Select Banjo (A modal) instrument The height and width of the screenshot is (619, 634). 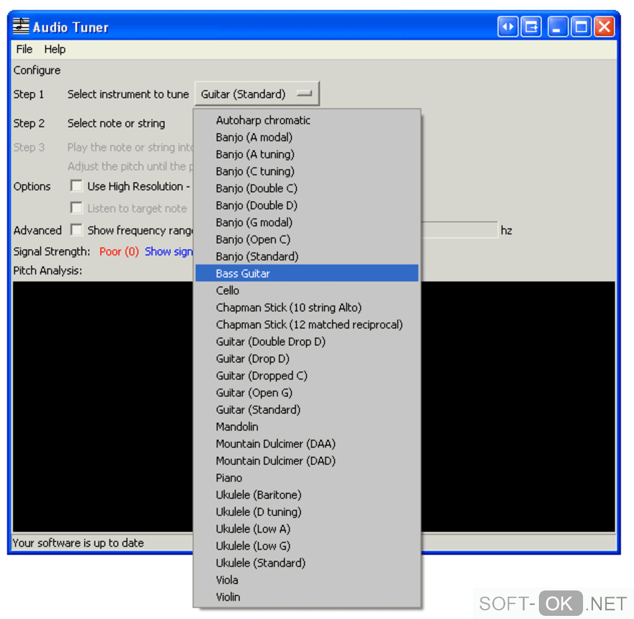pos(307,137)
